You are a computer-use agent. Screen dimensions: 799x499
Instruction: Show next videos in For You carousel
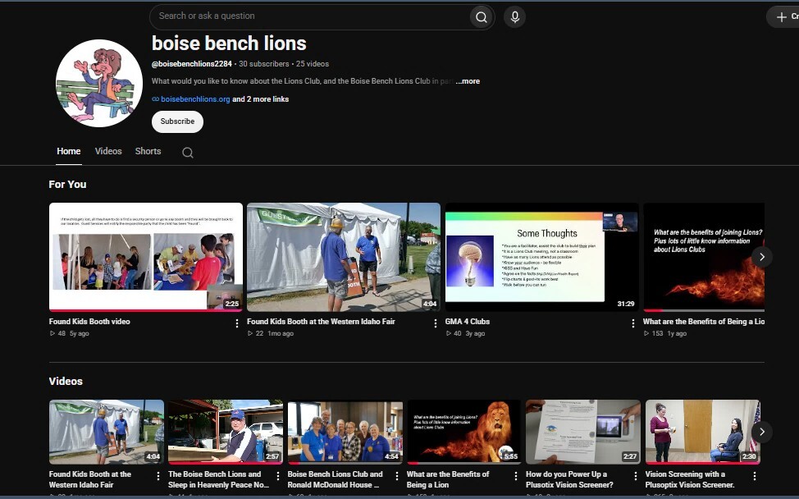point(762,257)
